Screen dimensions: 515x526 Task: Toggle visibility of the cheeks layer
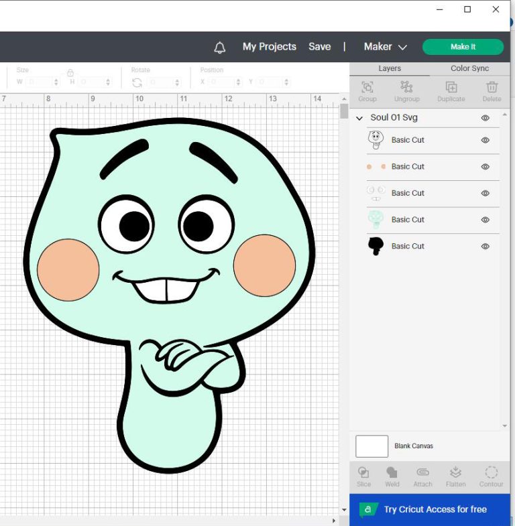(485, 167)
